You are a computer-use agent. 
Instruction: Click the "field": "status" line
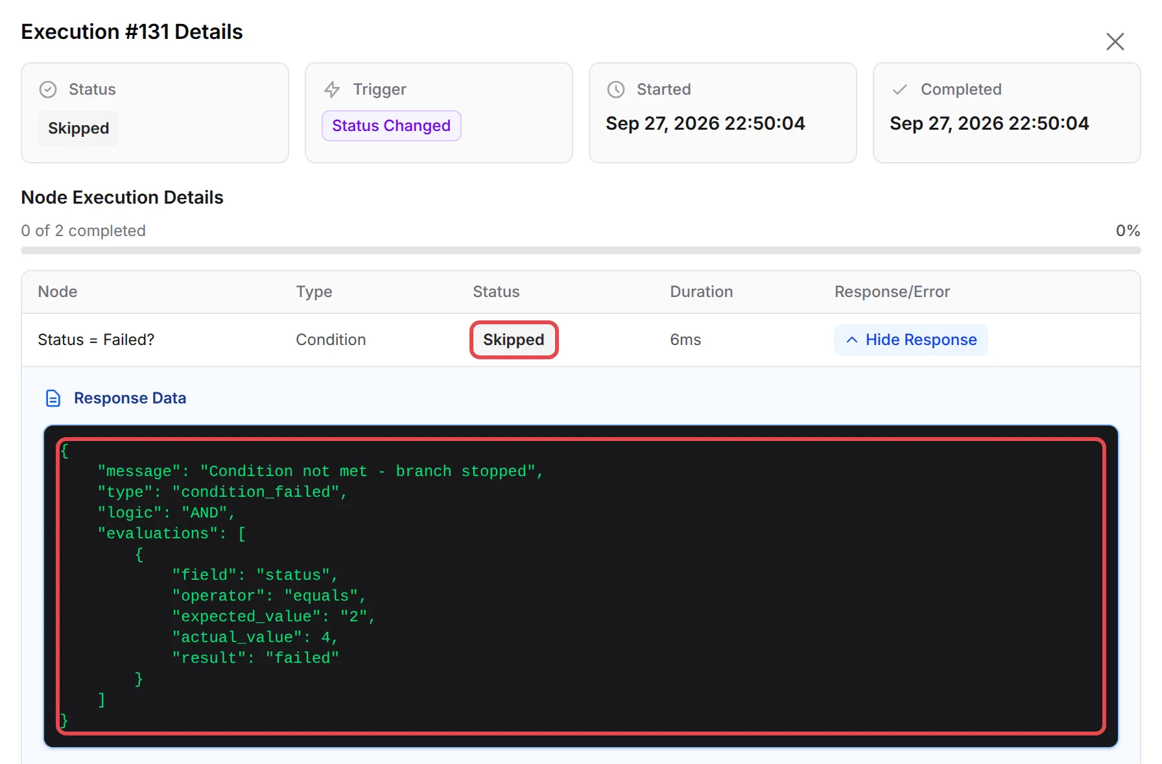pos(255,575)
